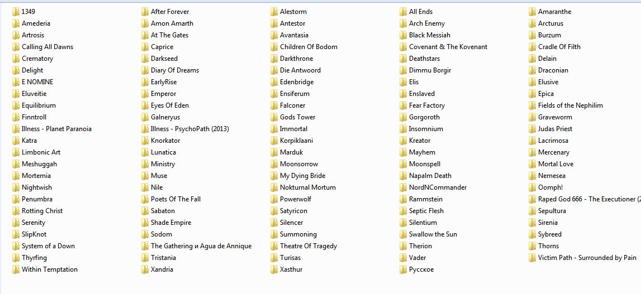
Task: Click the folder icon beside Amon Amarth
Action: click(145, 23)
